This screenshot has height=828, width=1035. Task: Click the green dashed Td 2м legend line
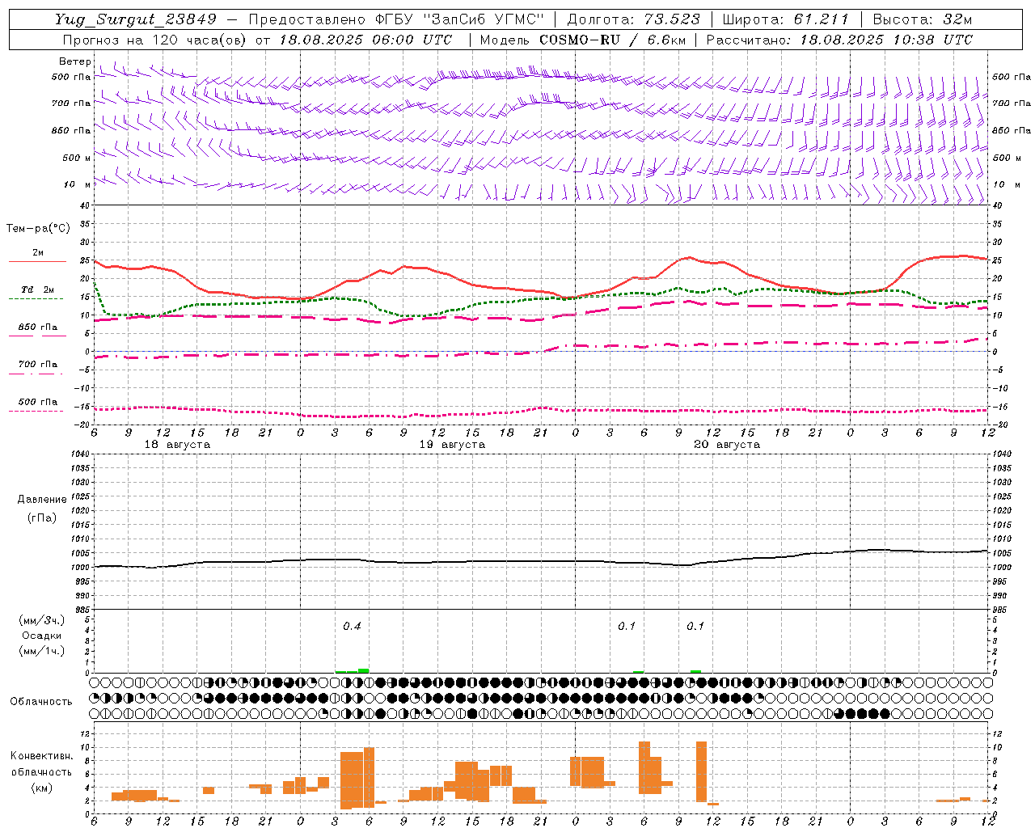coord(36,299)
